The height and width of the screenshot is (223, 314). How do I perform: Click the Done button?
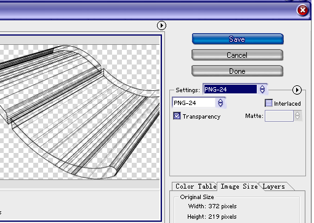[237, 71]
